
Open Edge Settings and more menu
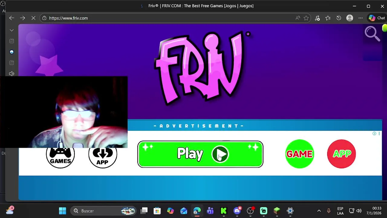coord(361,18)
